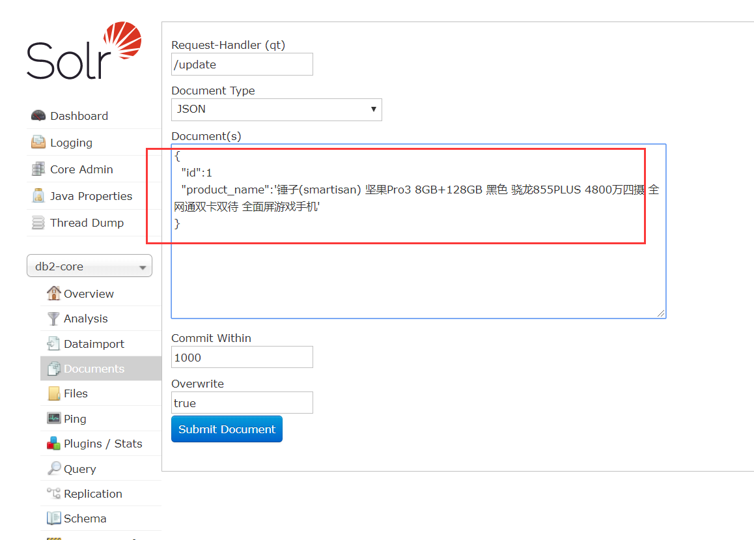Click the Ping monitor icon

(x=53, y=418)
